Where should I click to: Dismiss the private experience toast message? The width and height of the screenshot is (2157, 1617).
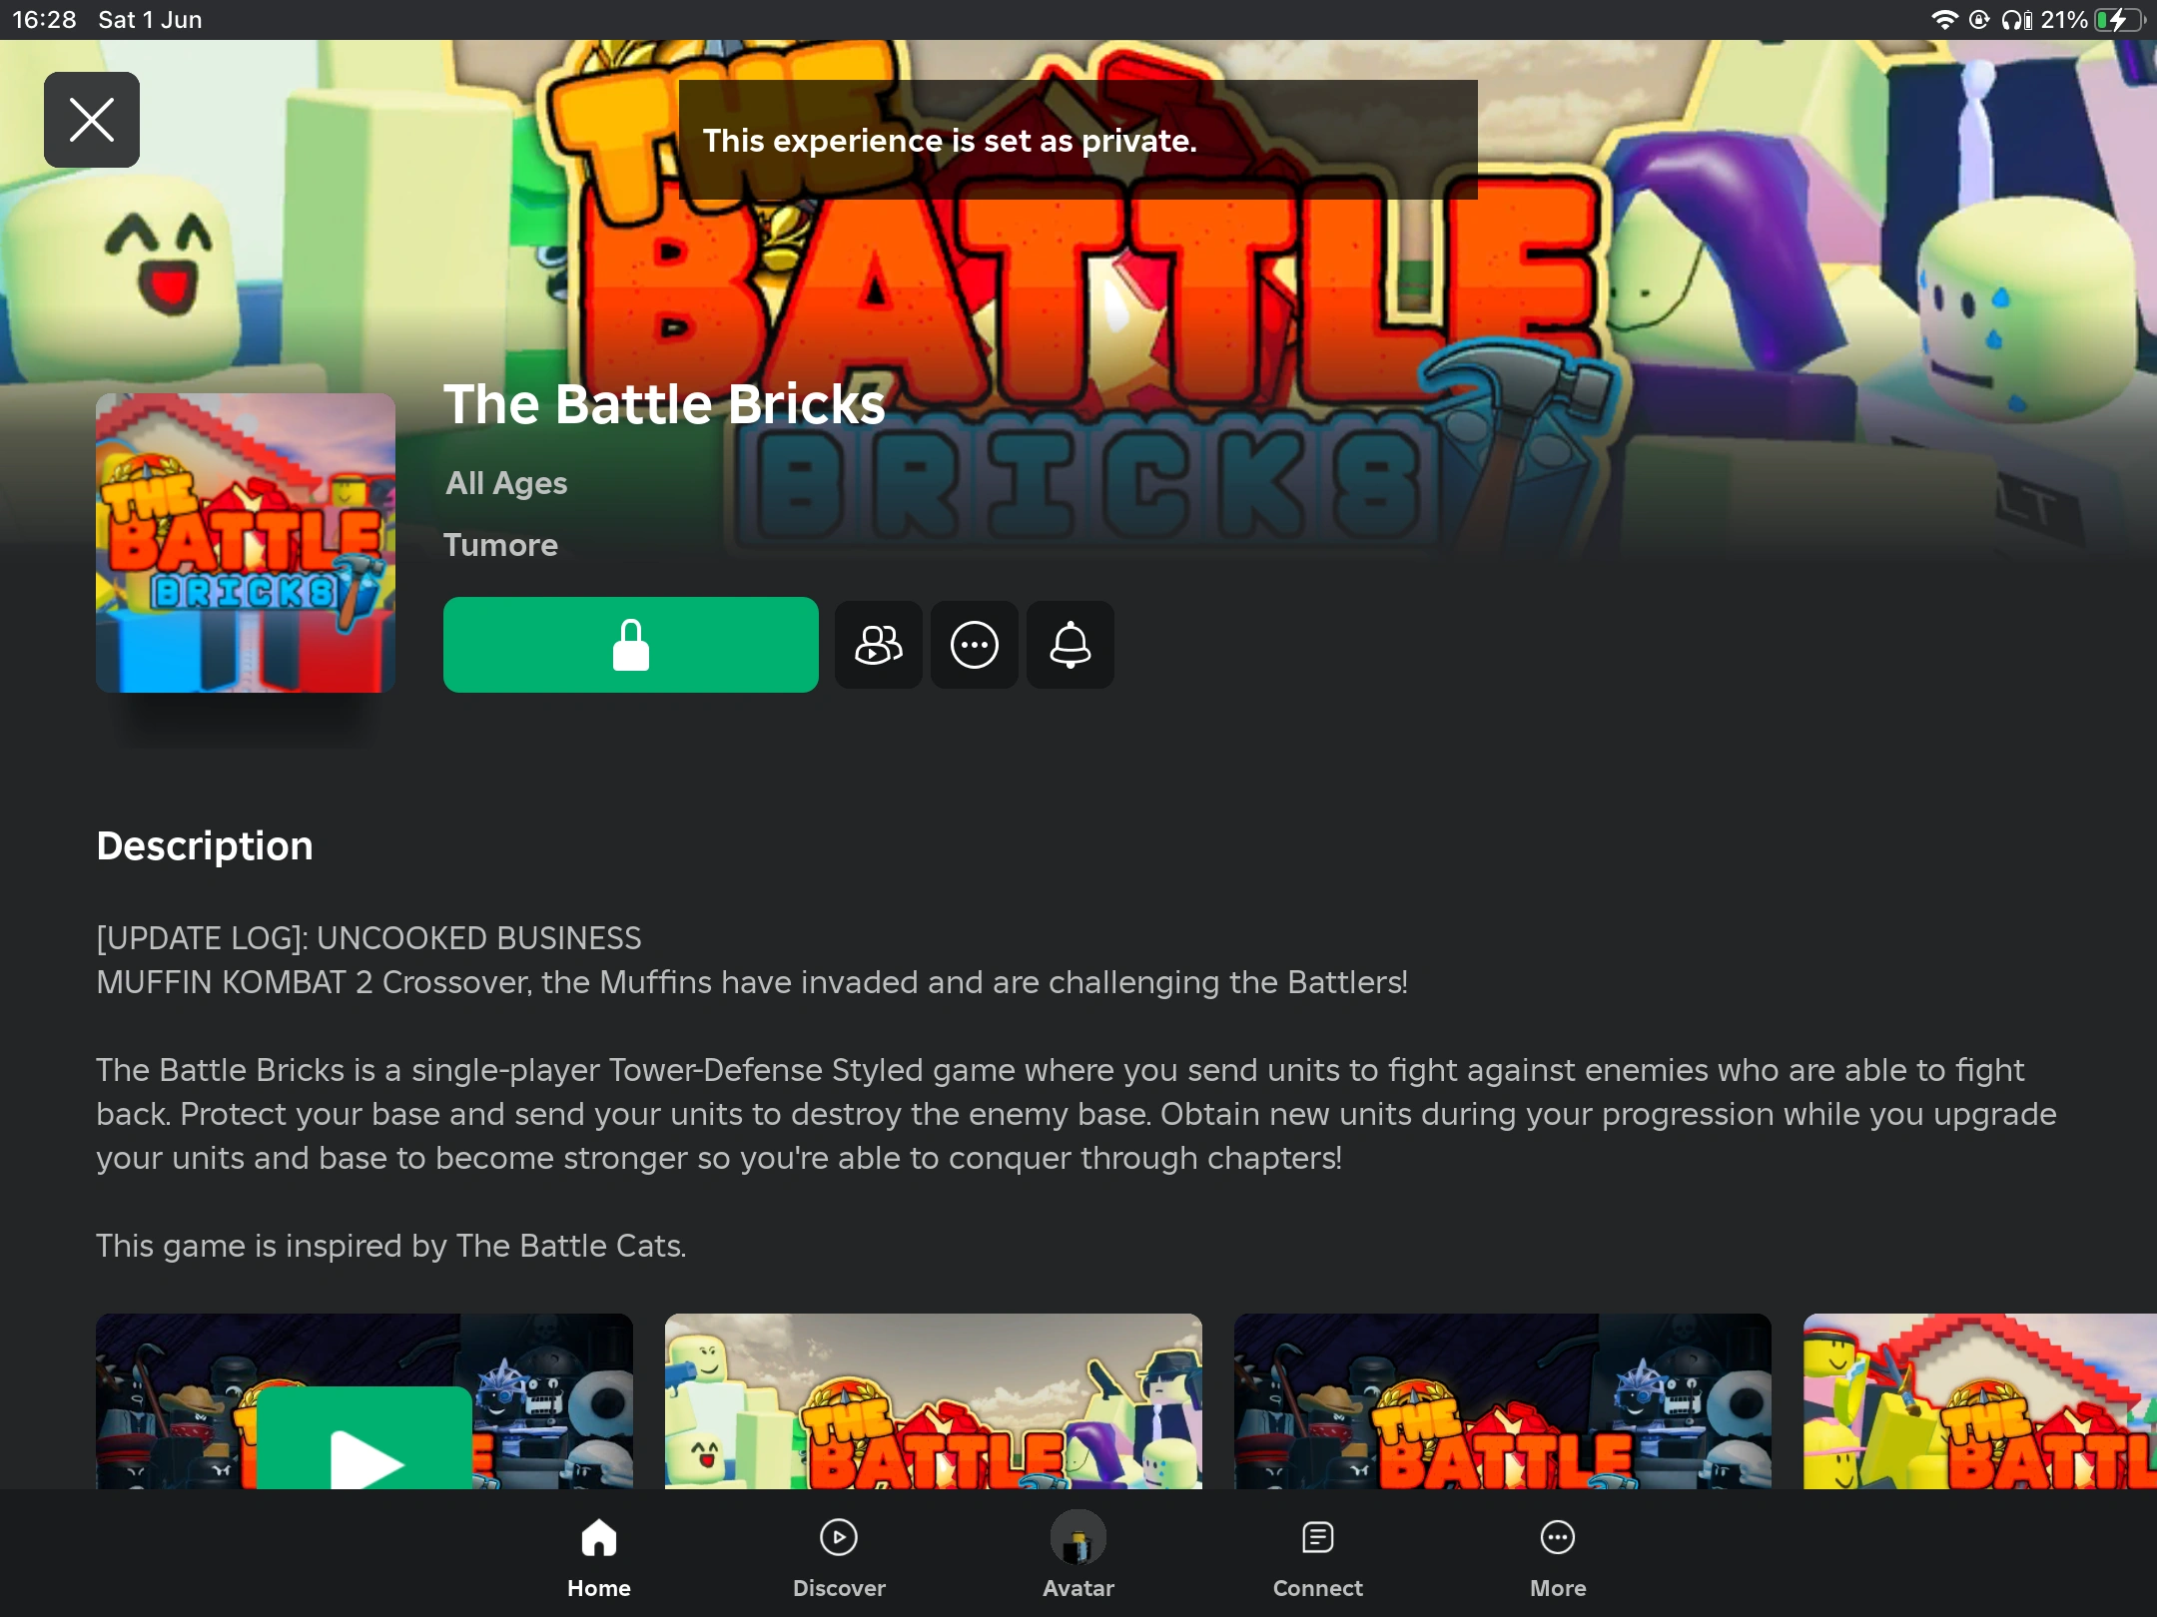click(x=1078, y=140)
